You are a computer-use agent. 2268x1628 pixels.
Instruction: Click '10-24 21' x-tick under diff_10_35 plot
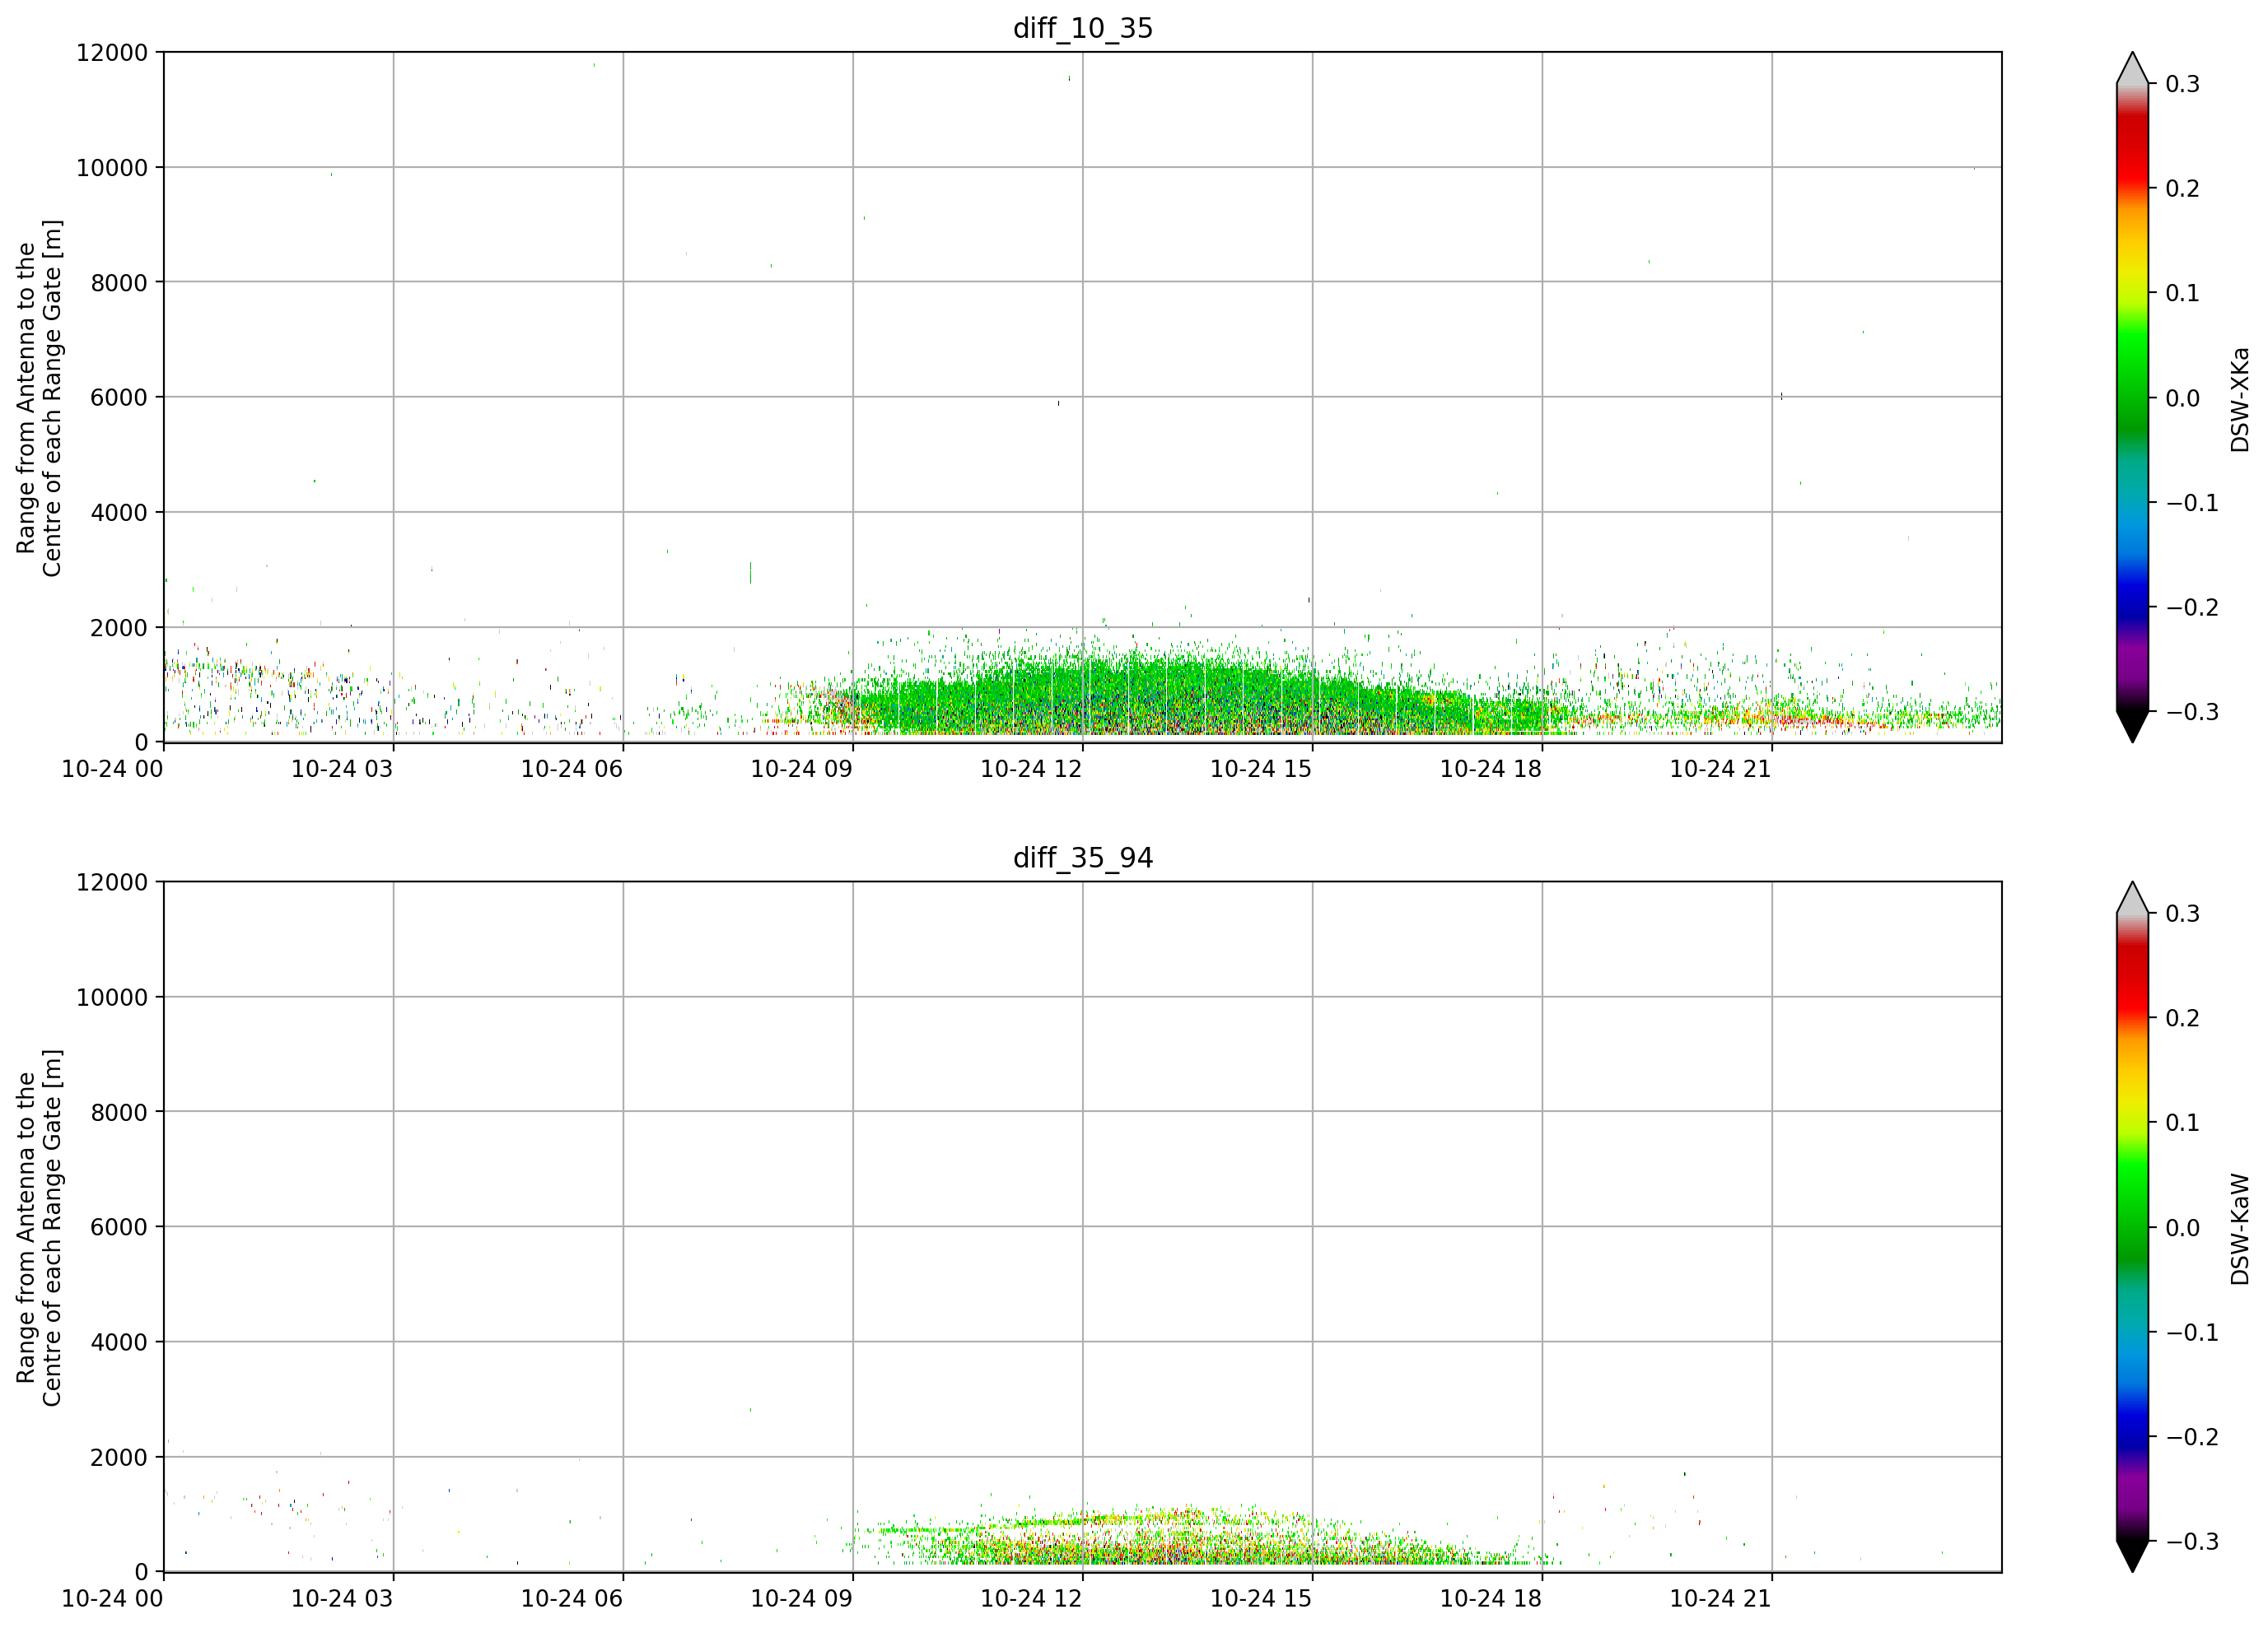click(x=1721, y=769)
